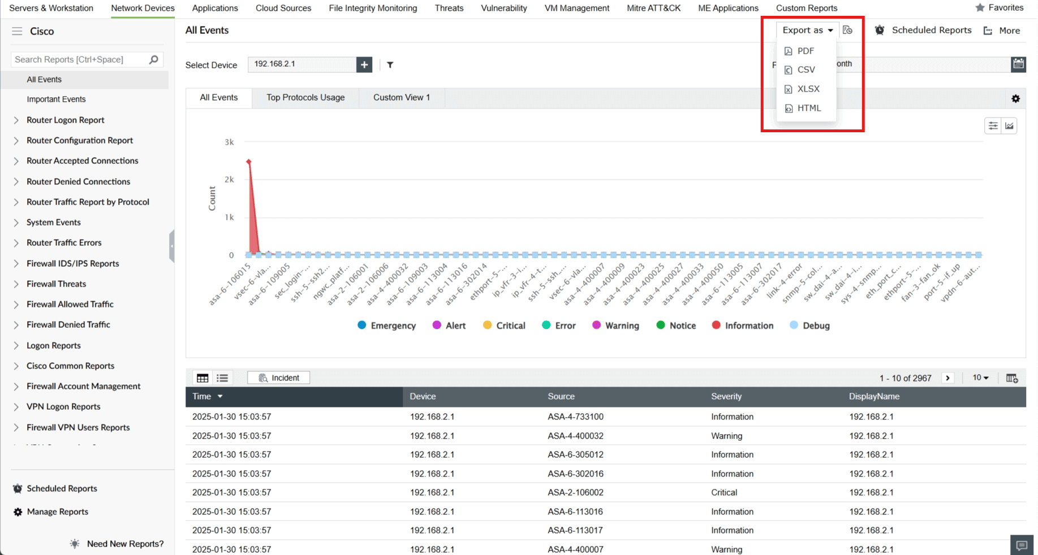
Task: Toggle Emergency severity in chart legend
Action: (x=386, y=325)
